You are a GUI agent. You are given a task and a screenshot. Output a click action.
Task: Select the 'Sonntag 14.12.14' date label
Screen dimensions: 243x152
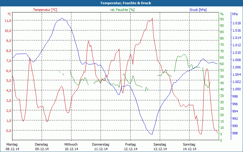(x=189, y=147)
